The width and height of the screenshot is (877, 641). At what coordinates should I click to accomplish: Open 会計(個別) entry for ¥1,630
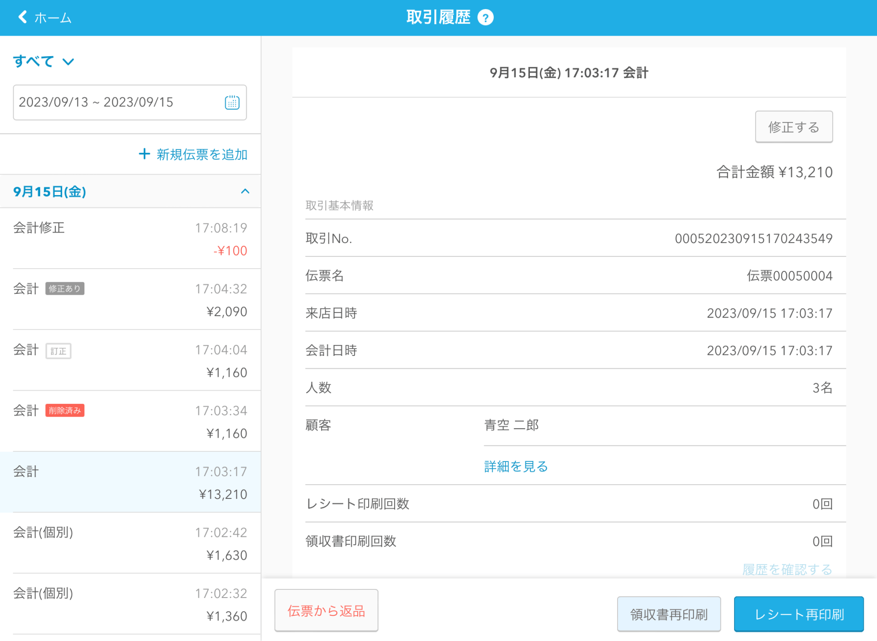130,543
